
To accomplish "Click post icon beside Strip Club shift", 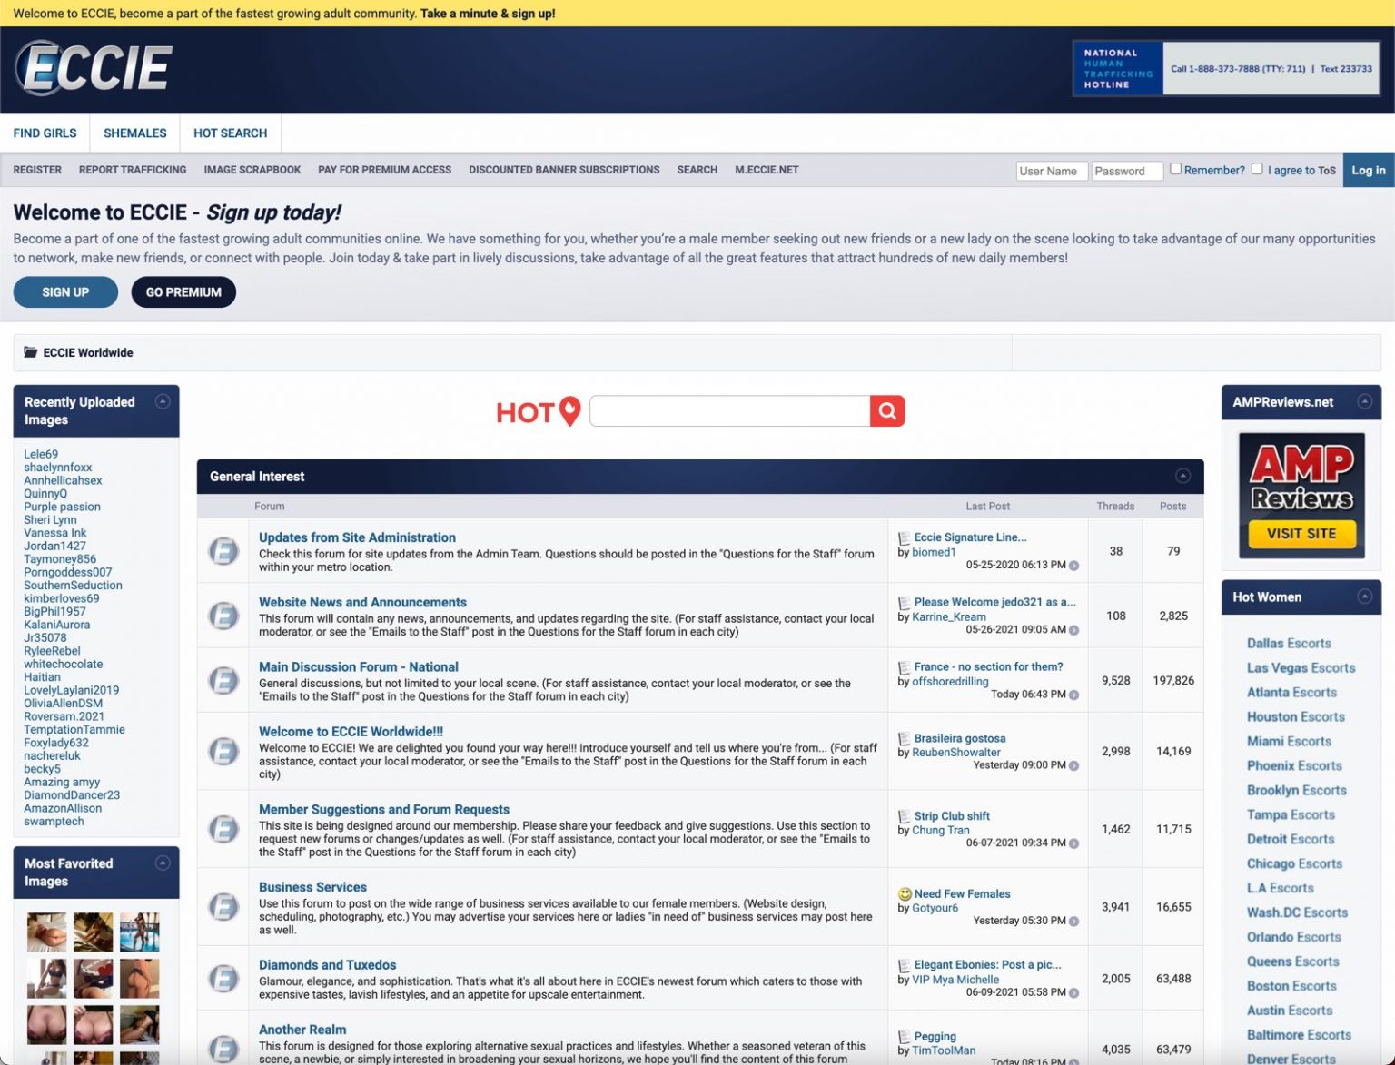I will click(904, 817).
